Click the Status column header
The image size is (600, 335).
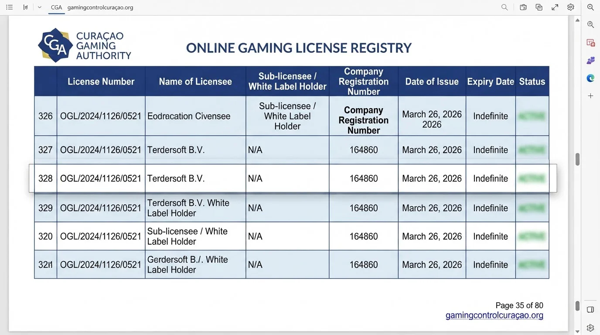532,82
